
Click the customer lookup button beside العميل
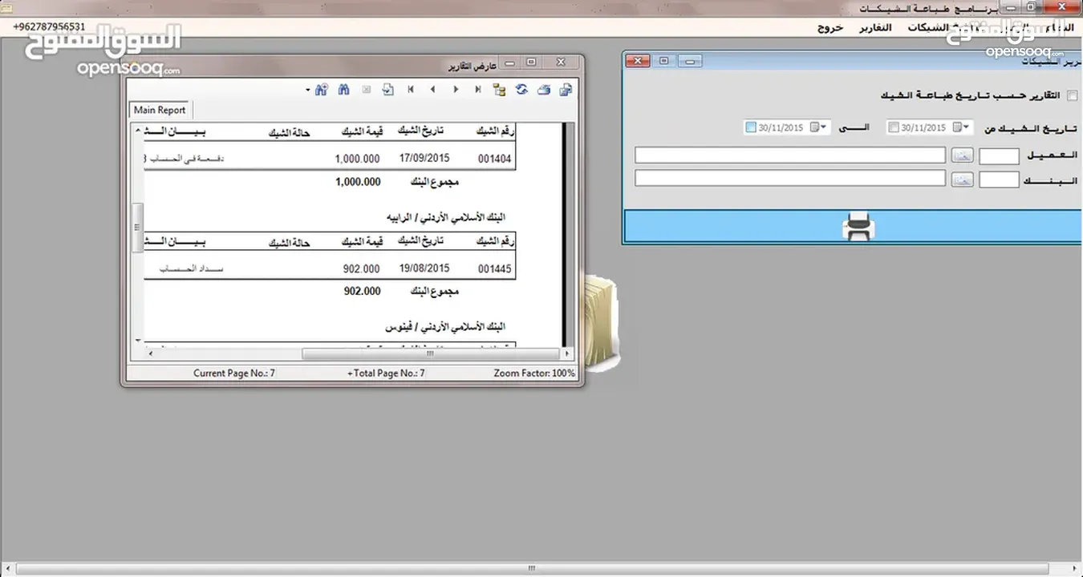tap(963, 156)
